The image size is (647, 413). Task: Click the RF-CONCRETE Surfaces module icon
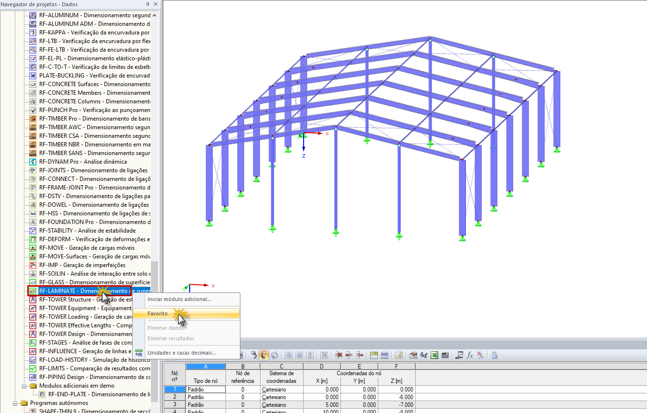[x=33, y=84]
